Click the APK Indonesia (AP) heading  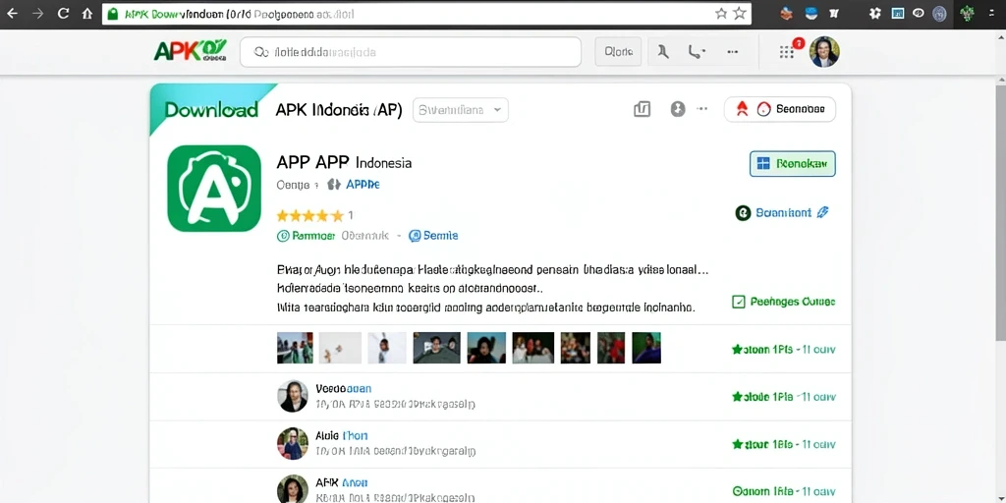pyautogui.click(x=339, y=110)
